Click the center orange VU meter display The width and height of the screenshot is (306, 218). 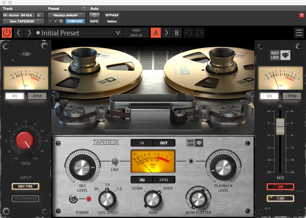click(153, 161)
